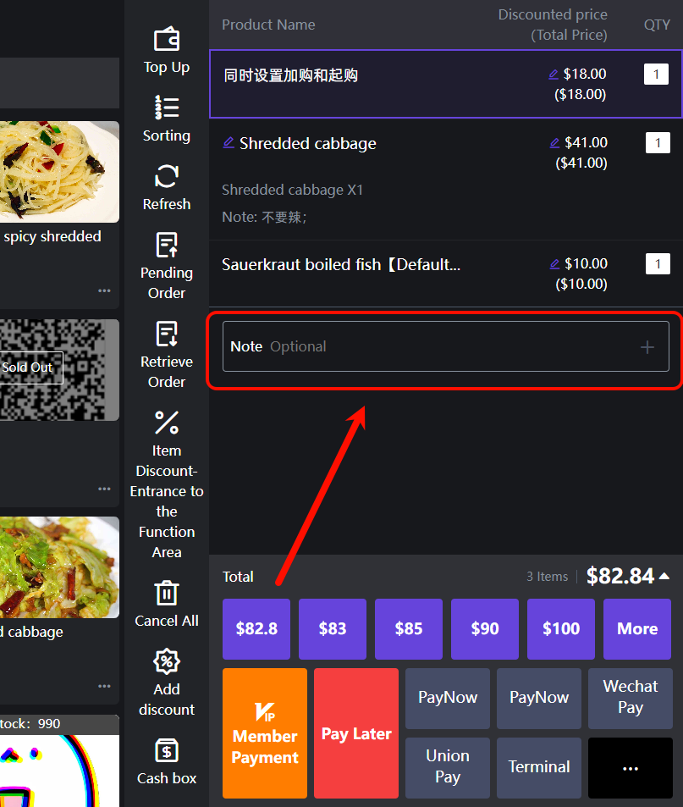This screenshot has width=683, height=807.
Task: Open Retrieve Order function
Action: click(167, 334)
